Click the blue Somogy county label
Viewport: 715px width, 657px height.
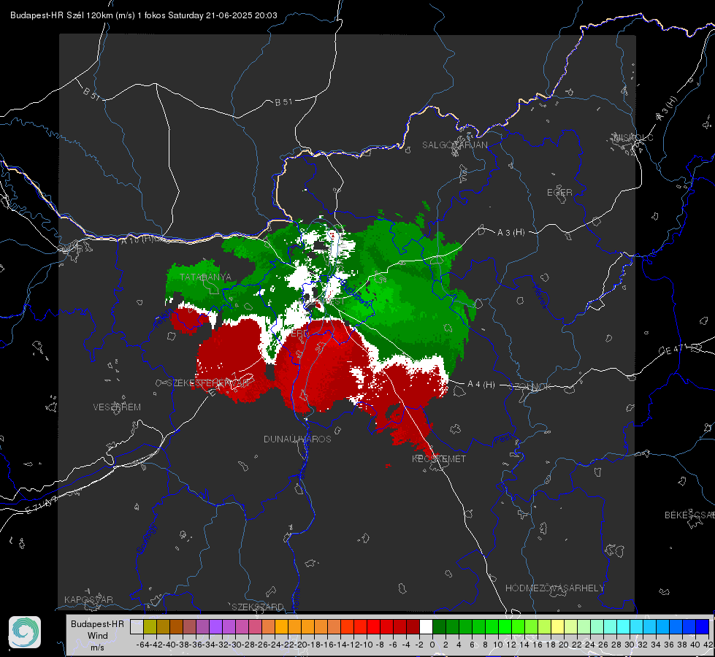(x=147, y=539)
